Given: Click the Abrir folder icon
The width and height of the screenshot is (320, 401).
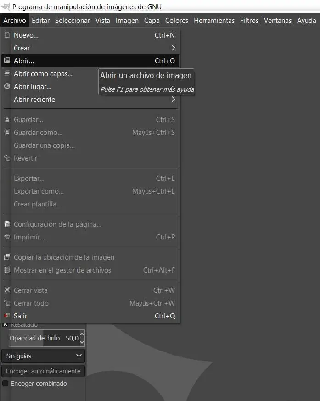Looking at the screenshot, I should [x=7, y=61].
